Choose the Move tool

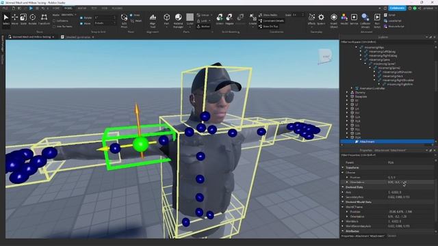click(x=15, y=19)
